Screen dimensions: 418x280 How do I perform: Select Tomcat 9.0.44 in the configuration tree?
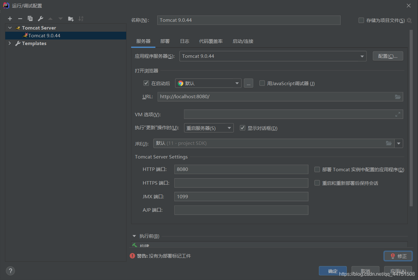coord(66,36)
